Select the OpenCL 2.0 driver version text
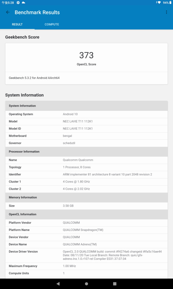The image size is (173, 289). point(112,255)
